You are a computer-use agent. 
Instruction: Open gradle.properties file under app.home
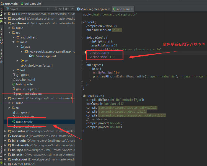pyautogui.click(x=27, y=89)
